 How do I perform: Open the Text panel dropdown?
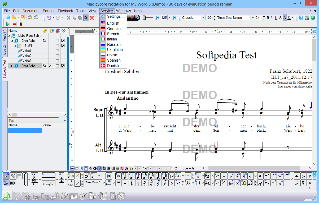(x=65, y=121)
